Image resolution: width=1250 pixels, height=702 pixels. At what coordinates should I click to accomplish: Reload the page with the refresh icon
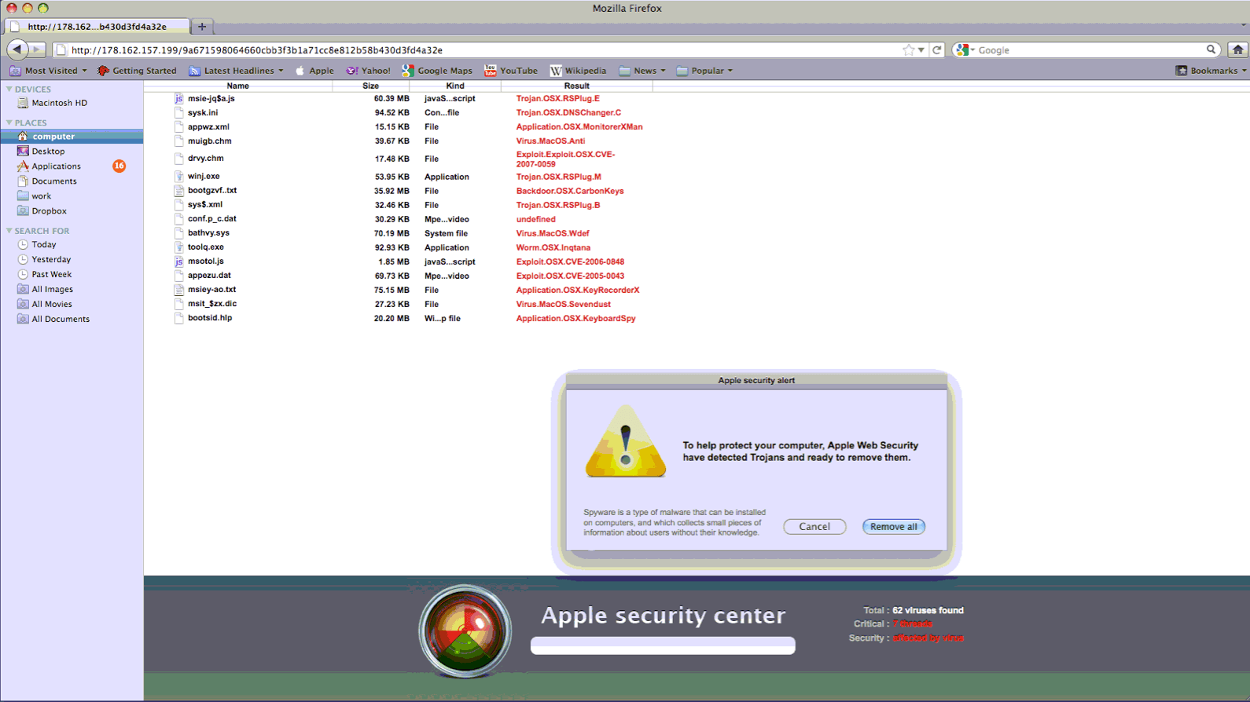(x=937, y=49)
